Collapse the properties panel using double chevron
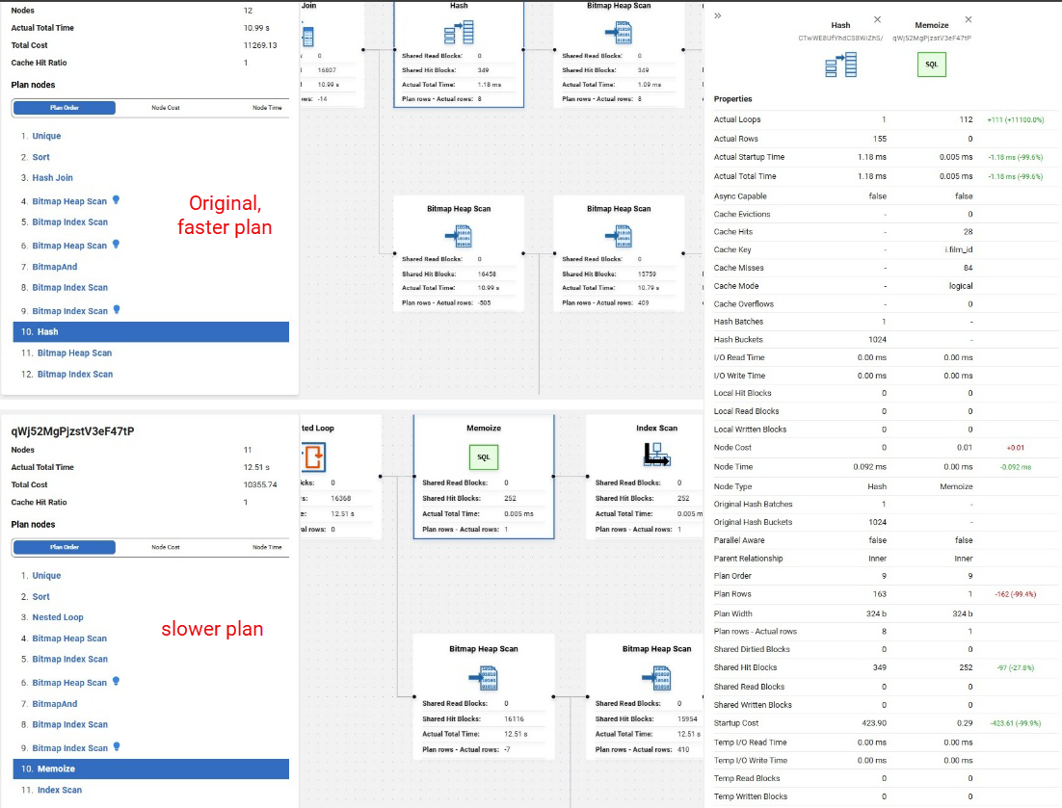 (718, 16)
